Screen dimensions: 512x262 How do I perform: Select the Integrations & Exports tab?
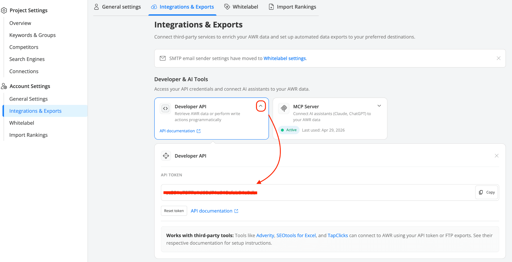tap(182, 7)
